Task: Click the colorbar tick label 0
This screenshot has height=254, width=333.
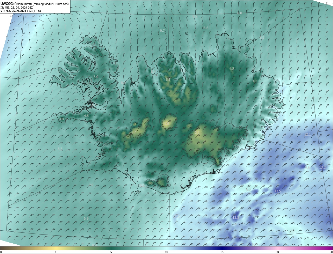Action: point(1,252)
